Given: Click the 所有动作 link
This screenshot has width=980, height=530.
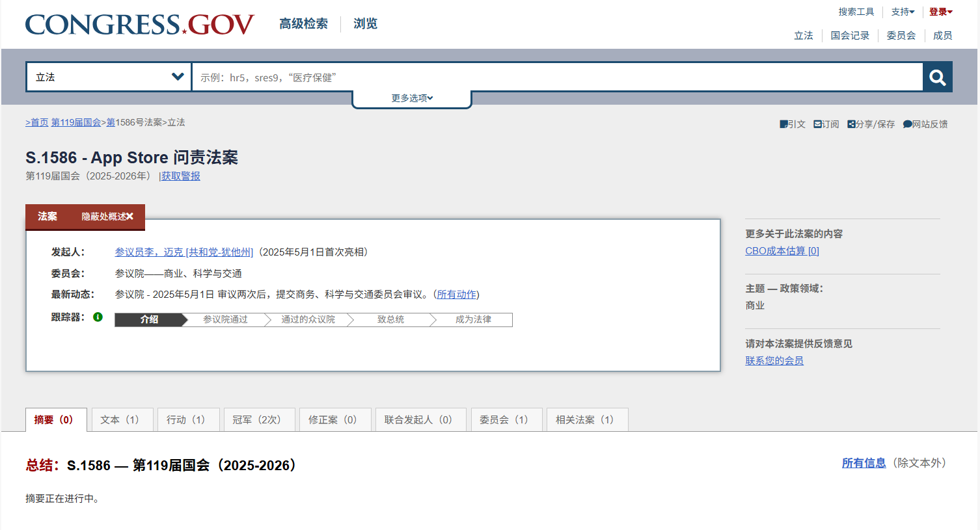Looking at the screenshot, I should pyautogui.click(x=456, y=295).
